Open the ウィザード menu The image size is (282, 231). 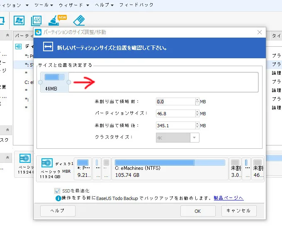tap(77, 5)
